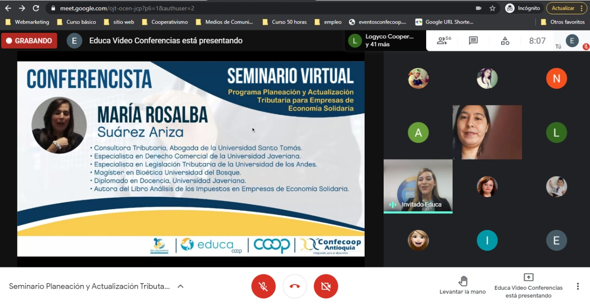Click the GRABANDO recording indicator
The image size is (590, 304).
tap(29, 41)
